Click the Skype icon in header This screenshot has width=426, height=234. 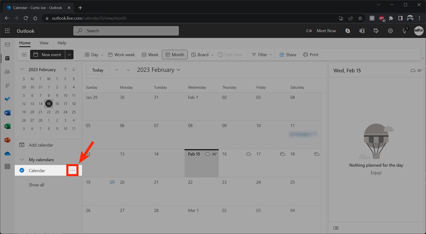(x=348, y=31)
